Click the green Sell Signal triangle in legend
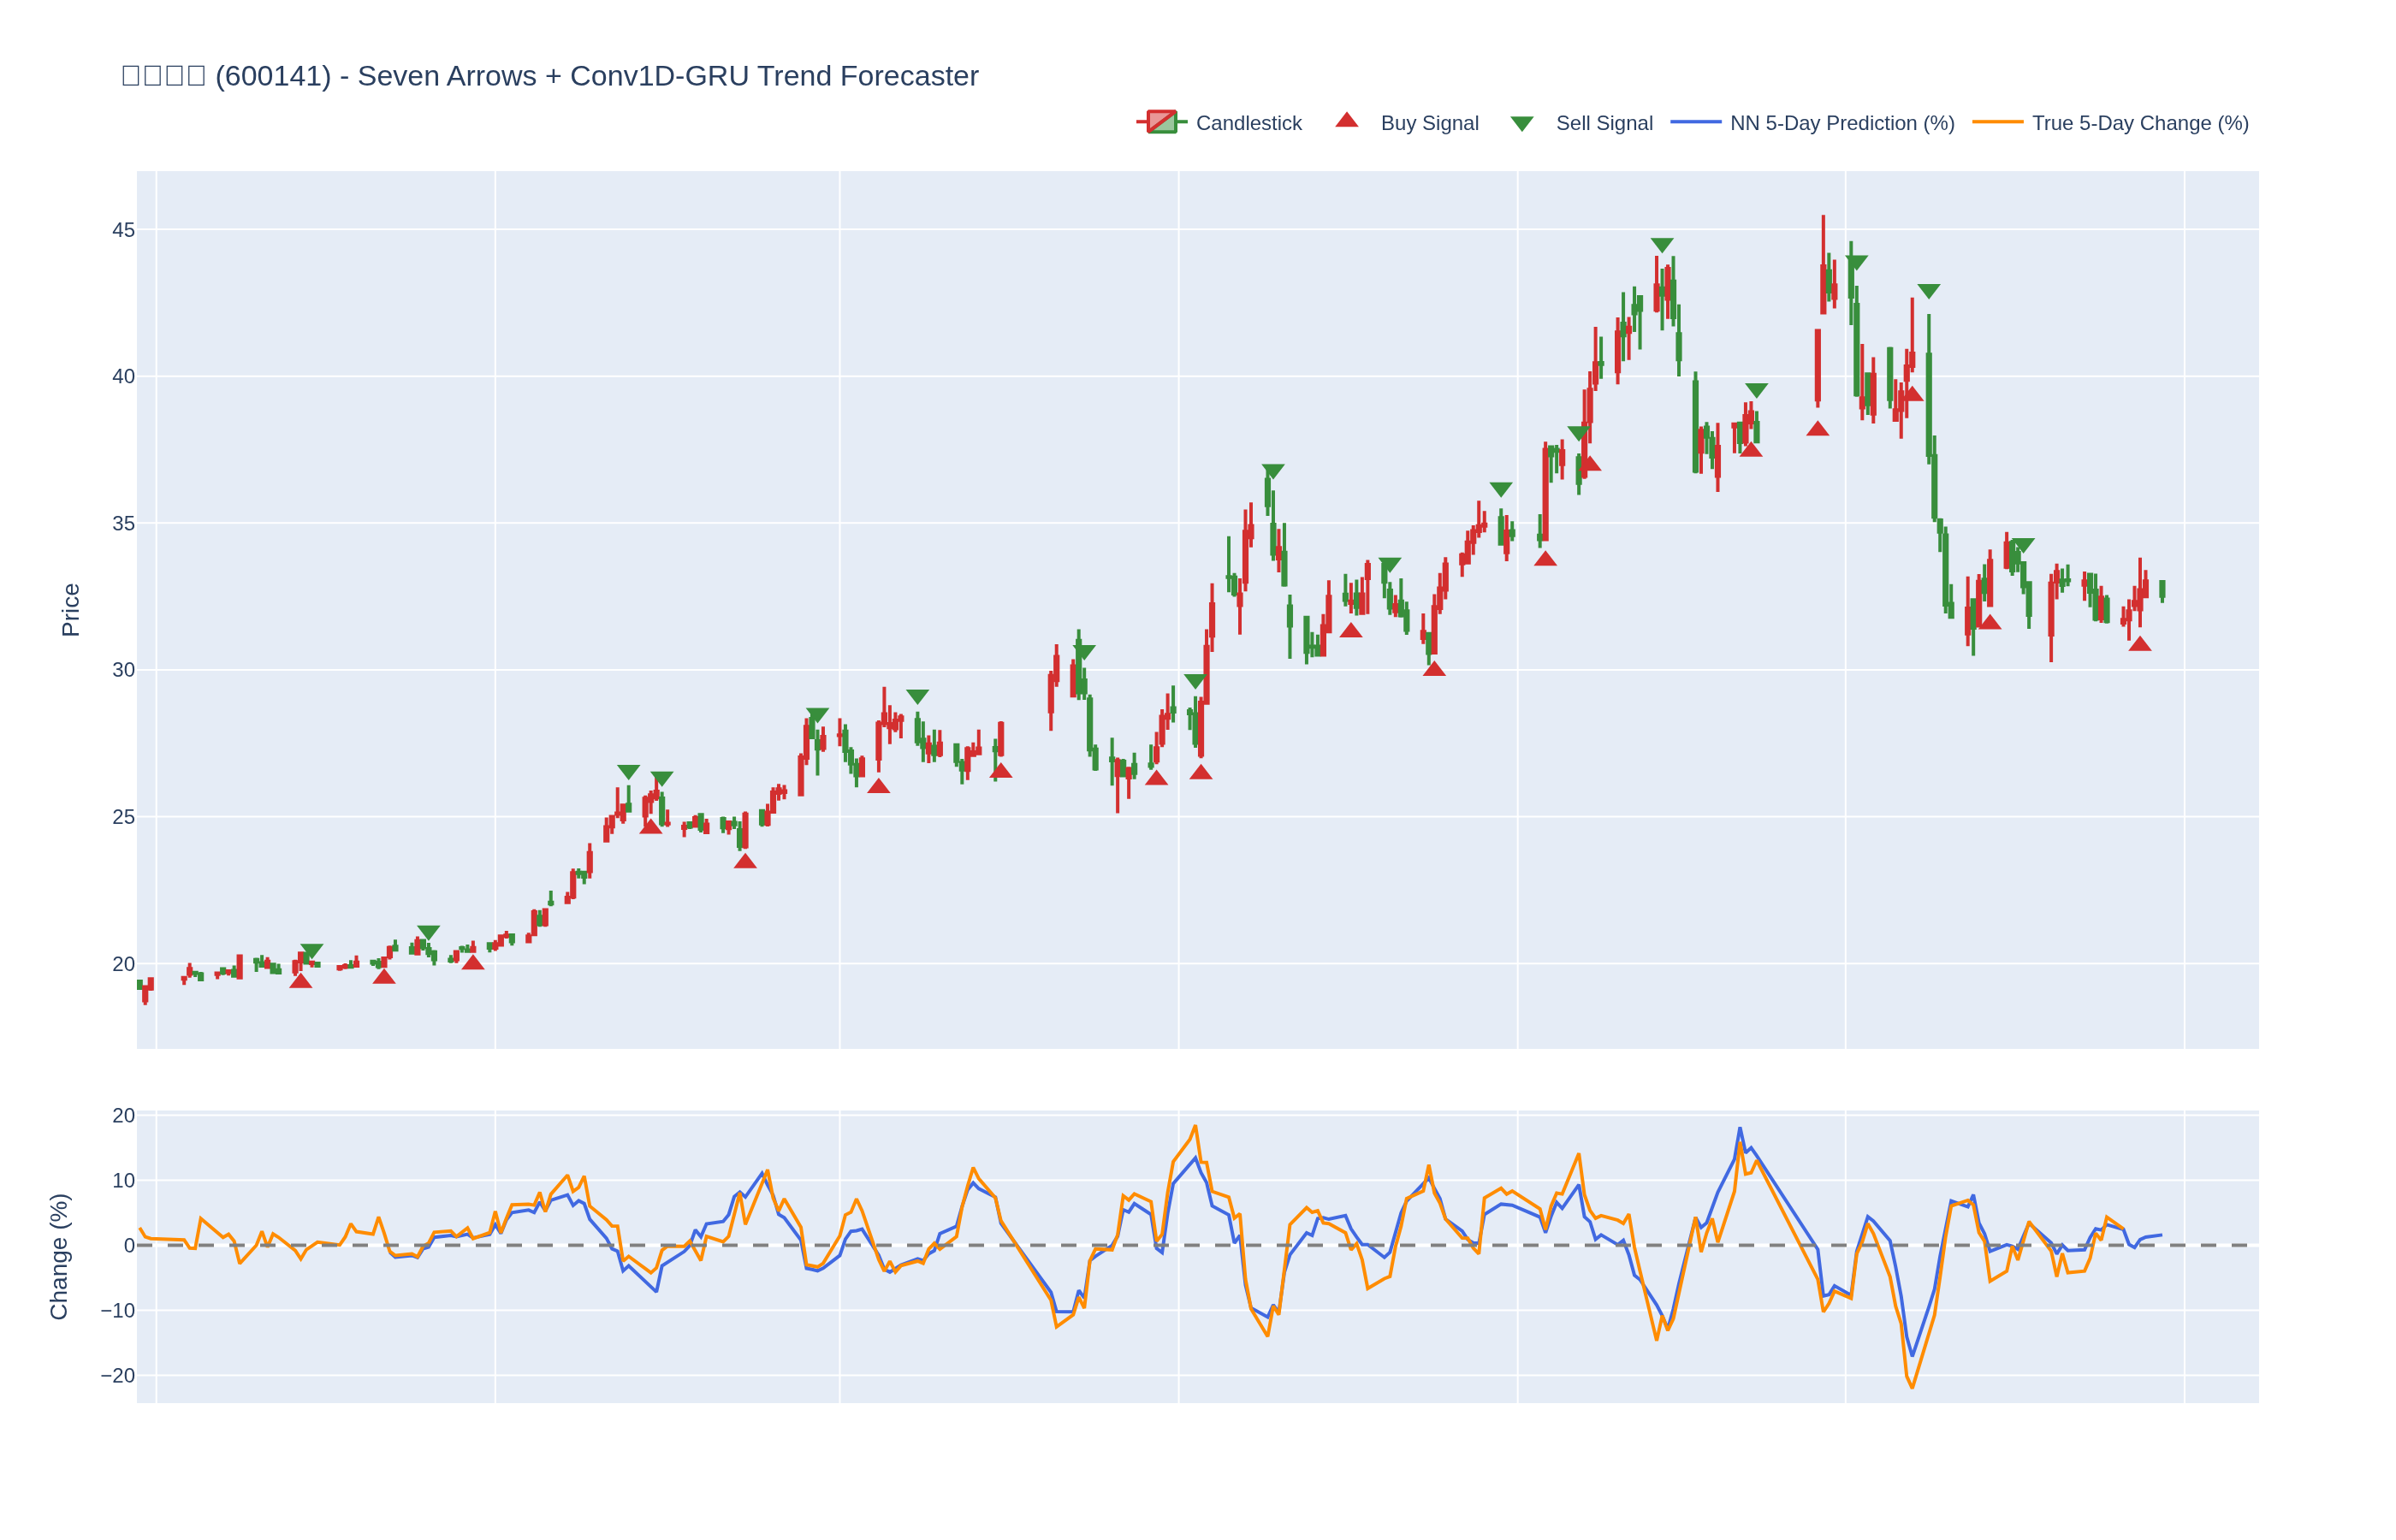The width and height of the screenshot is (2396, 1540). pos(1521,124)
